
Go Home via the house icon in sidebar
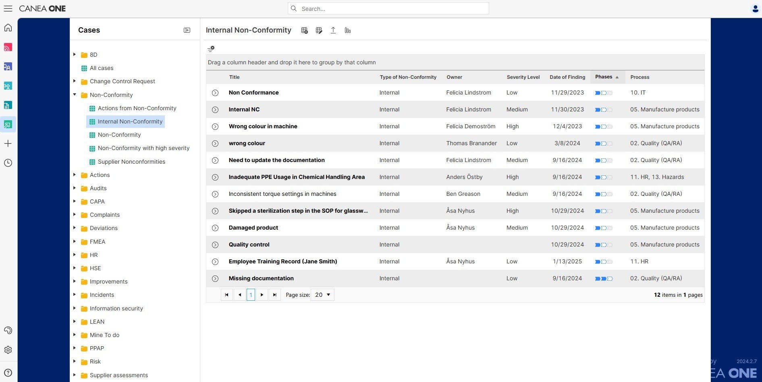(8, 28)
